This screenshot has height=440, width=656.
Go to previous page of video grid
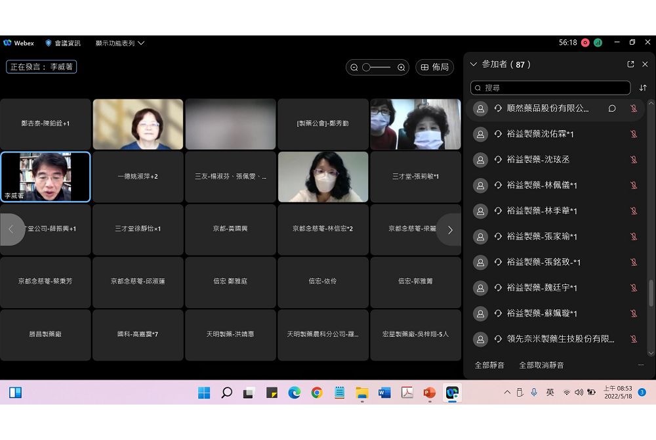[12, 229]
